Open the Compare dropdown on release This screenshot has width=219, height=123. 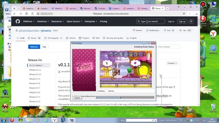coord(172,63)
